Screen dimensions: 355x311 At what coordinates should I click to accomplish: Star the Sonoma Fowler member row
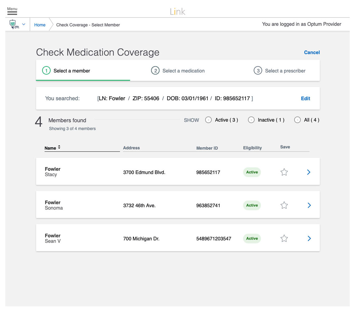(284, 205)
